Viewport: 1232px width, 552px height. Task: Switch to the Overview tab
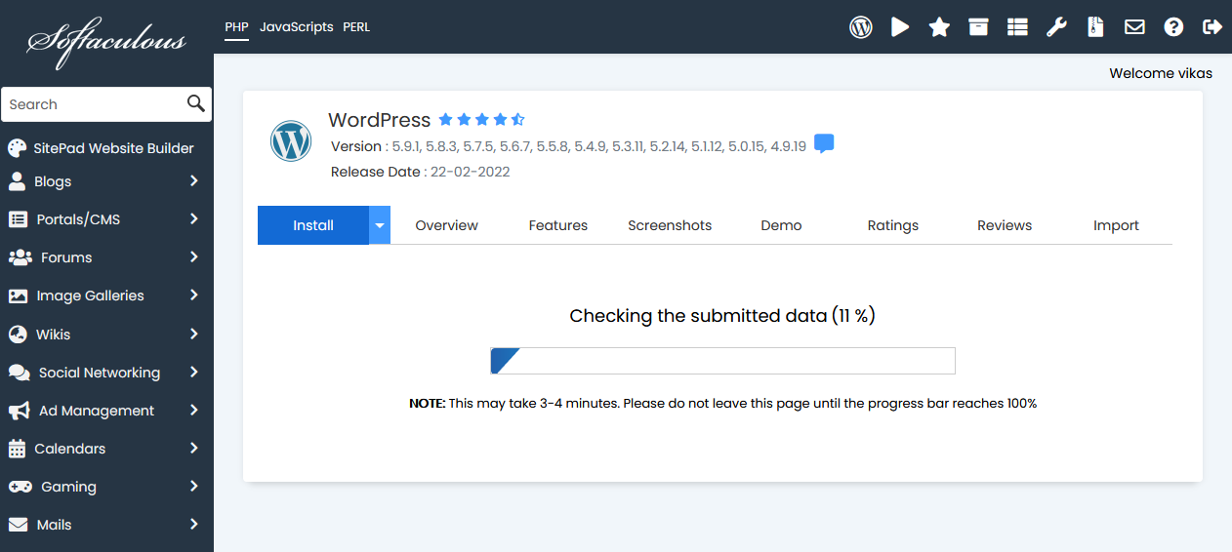446,225
